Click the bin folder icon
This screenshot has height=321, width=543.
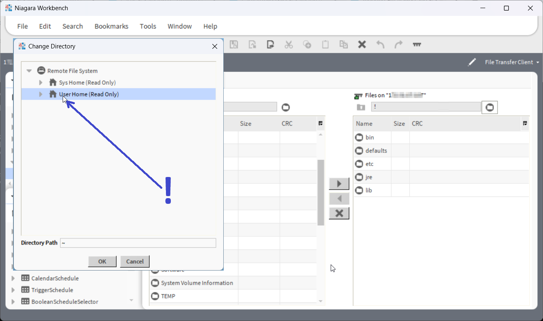(359, 138)
